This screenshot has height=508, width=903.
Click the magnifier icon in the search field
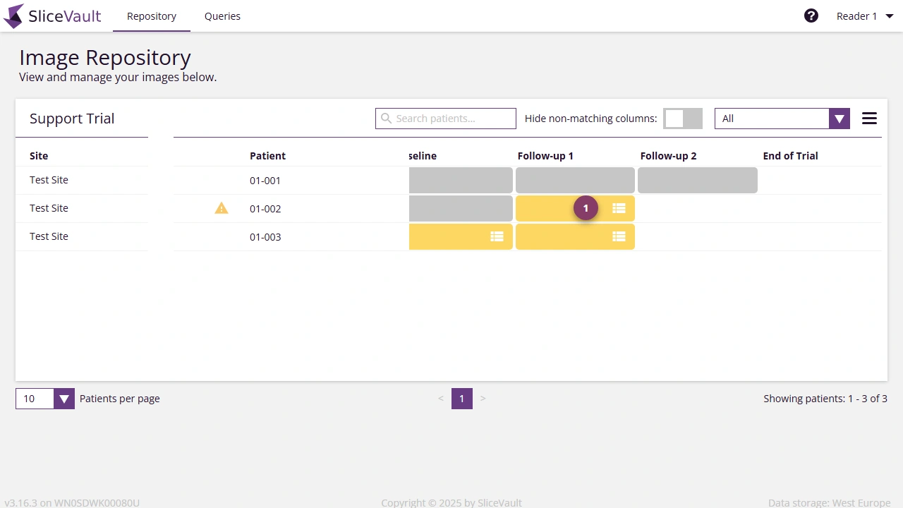click(386, 118)
